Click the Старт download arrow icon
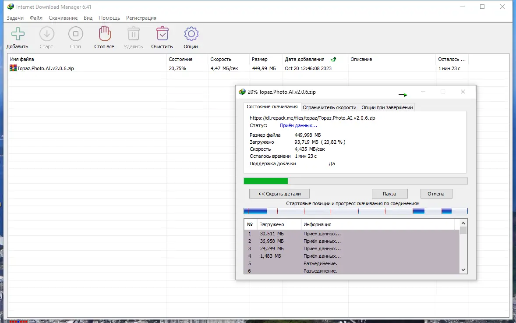 47,34
